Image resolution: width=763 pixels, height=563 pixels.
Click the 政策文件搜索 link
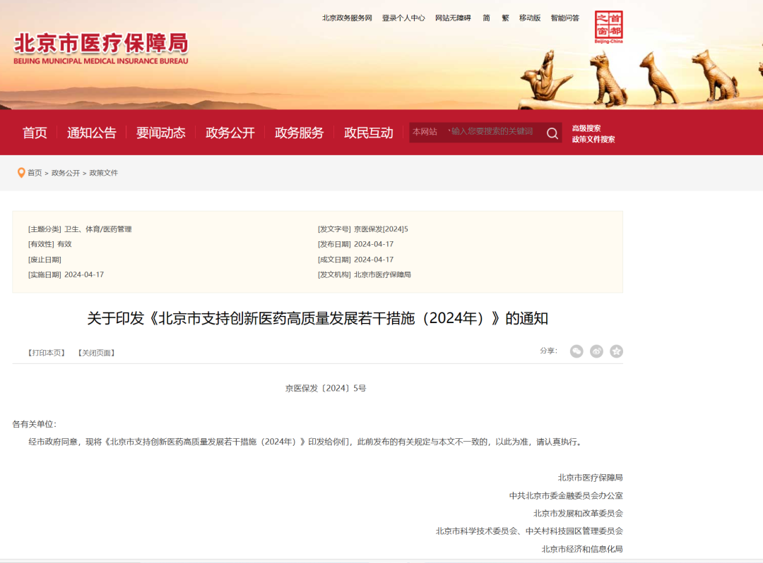(593, 140)
